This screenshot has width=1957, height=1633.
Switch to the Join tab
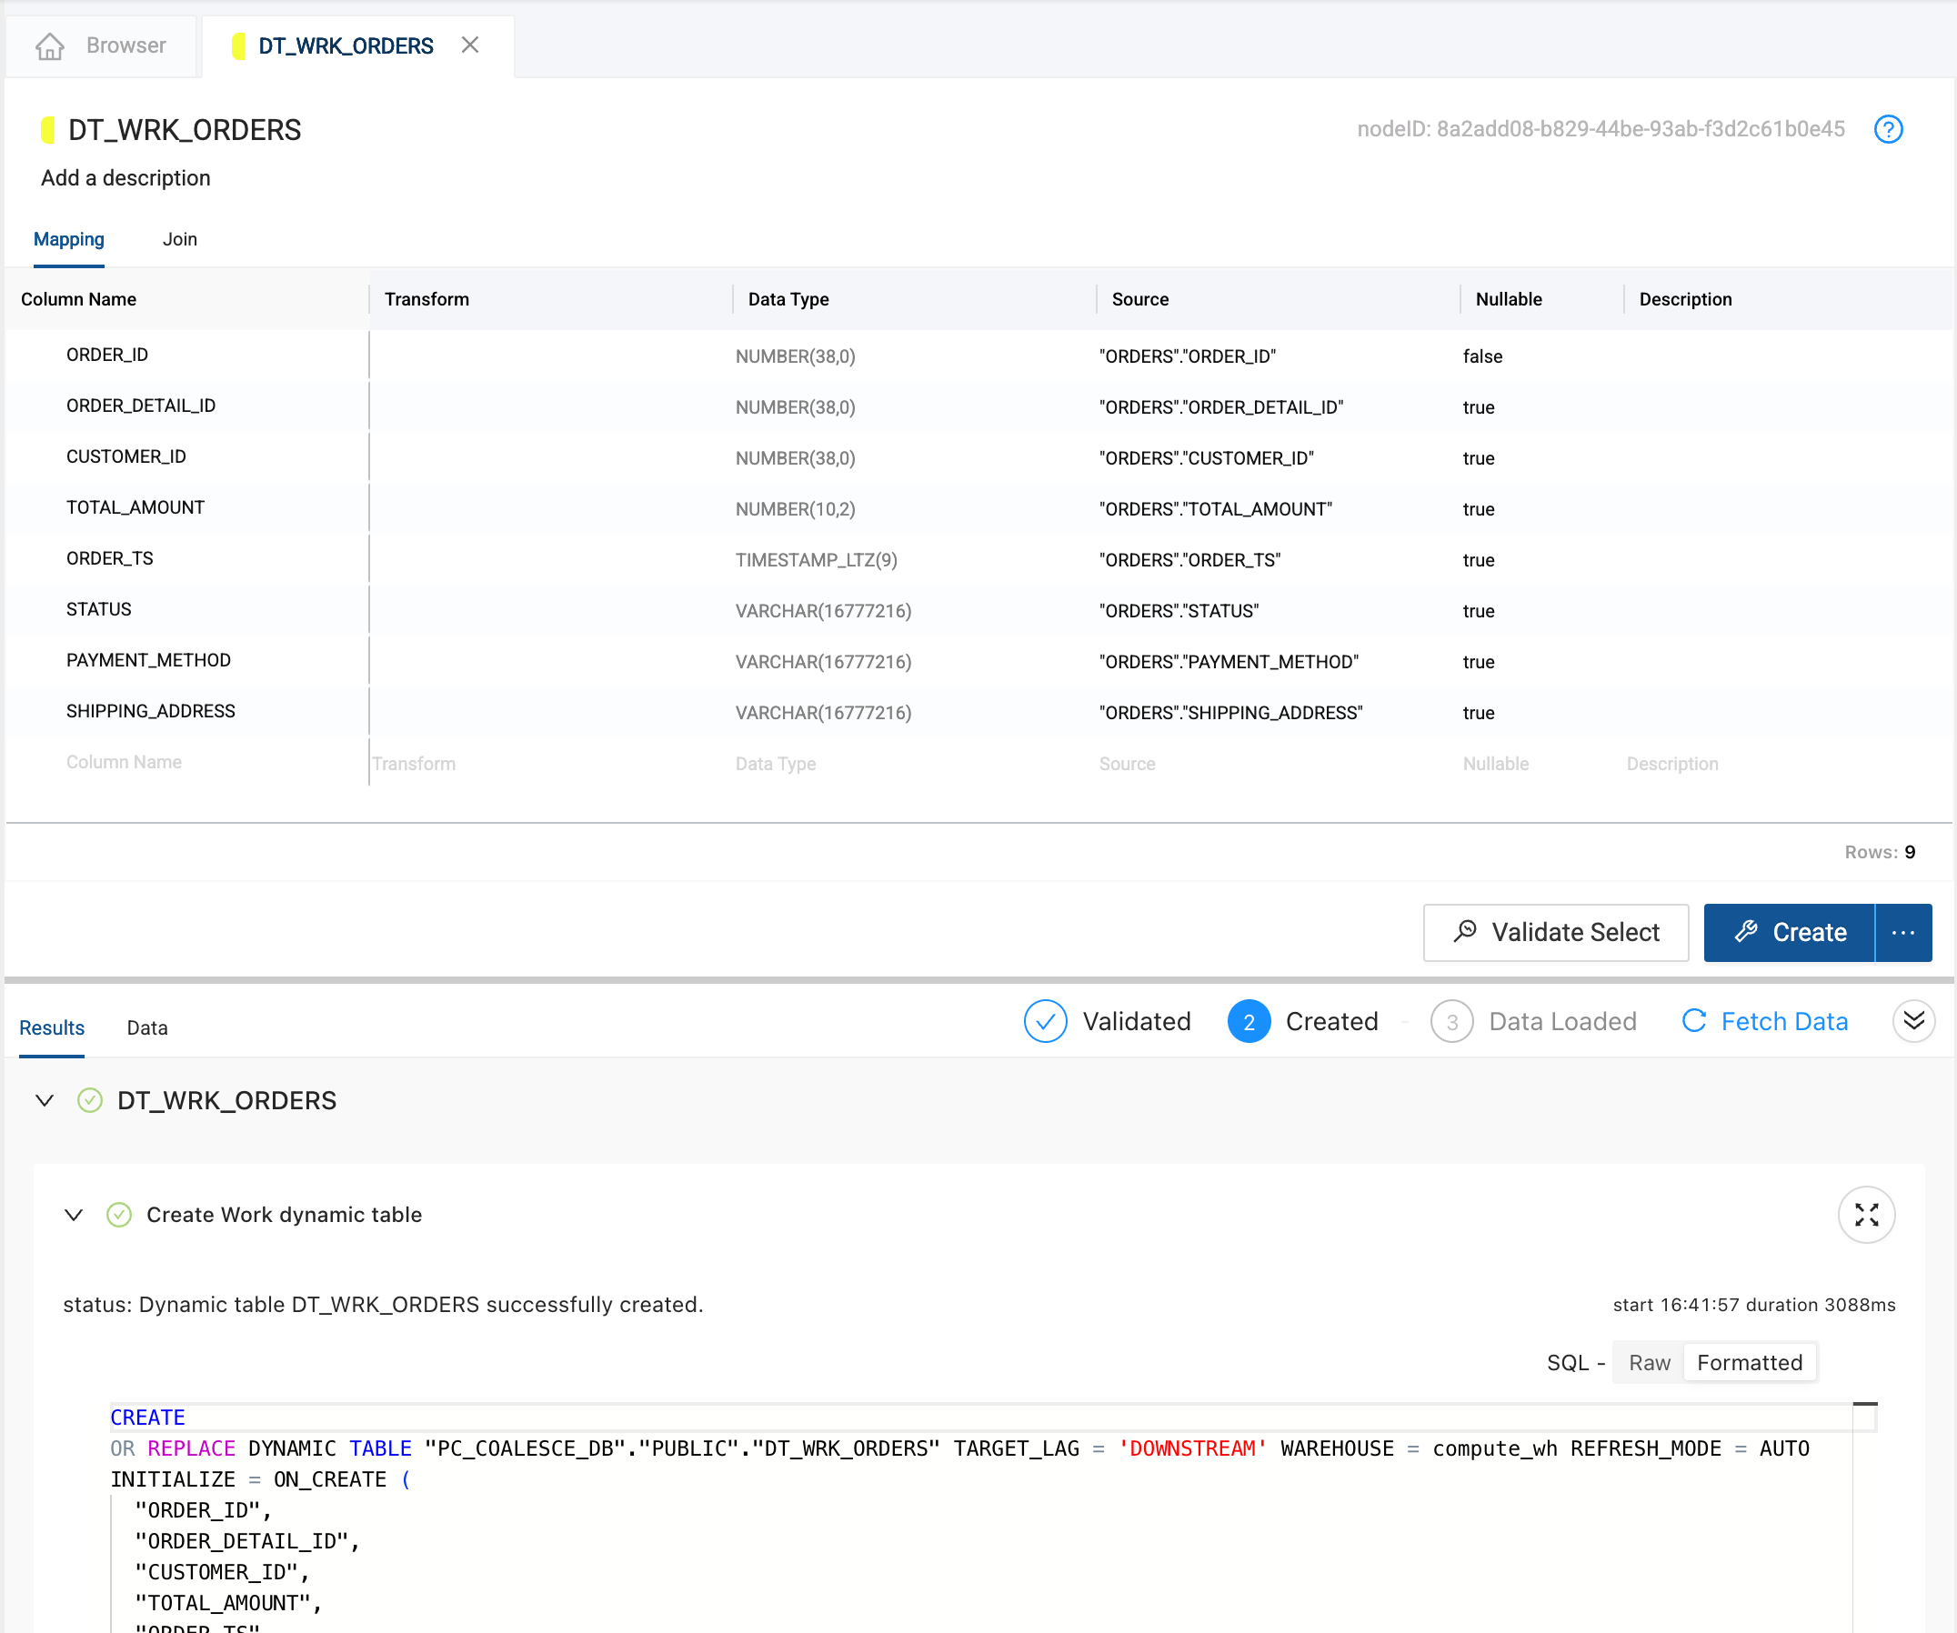(x=180, y=239)
